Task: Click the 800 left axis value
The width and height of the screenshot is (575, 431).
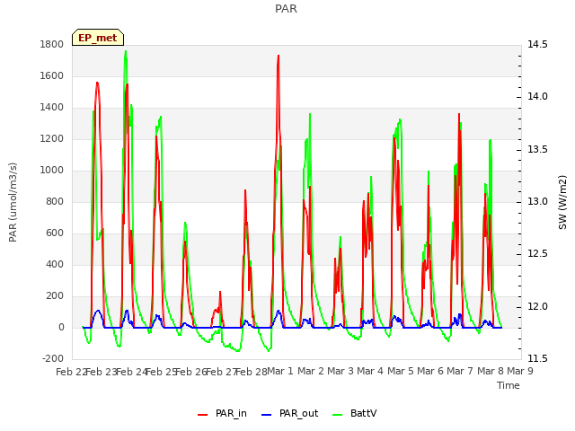Action: (x=55, y=202)
